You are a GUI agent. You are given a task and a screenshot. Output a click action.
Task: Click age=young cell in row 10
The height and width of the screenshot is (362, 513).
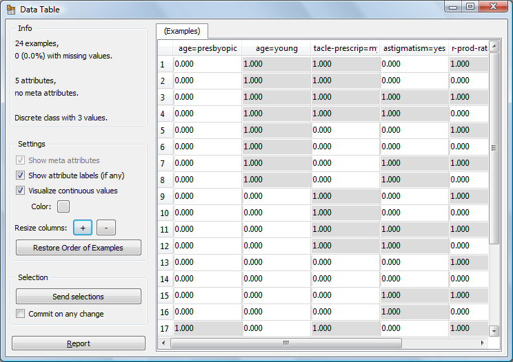tap(276, 213)
